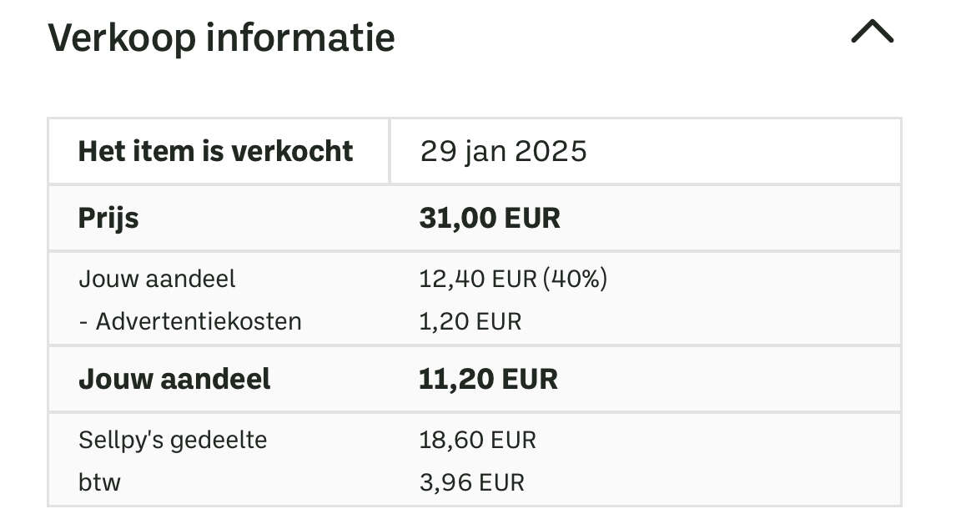Click the Sellpy's gedeelte label
The image size is (976, 514).
(173, 440)
